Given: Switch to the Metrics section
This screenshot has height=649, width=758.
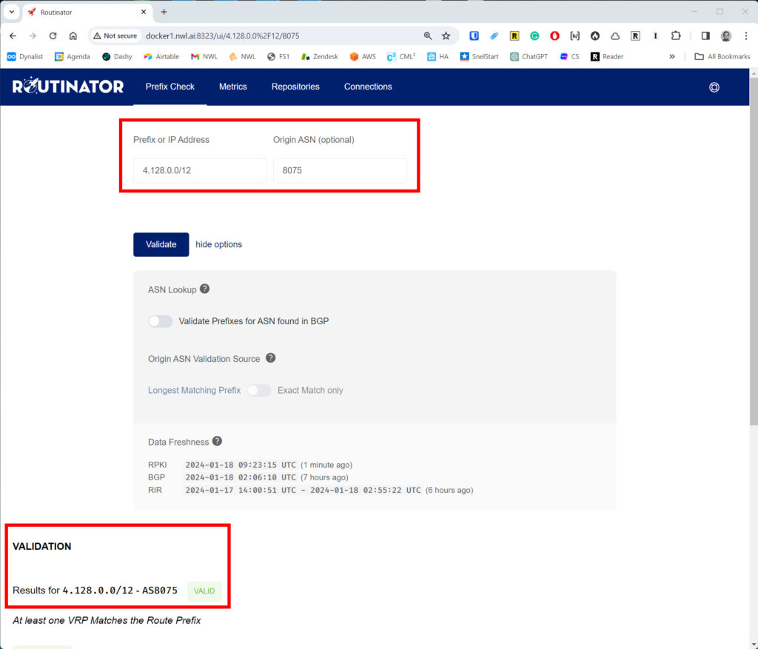Looking at the screenshot, I should [232, 87].
